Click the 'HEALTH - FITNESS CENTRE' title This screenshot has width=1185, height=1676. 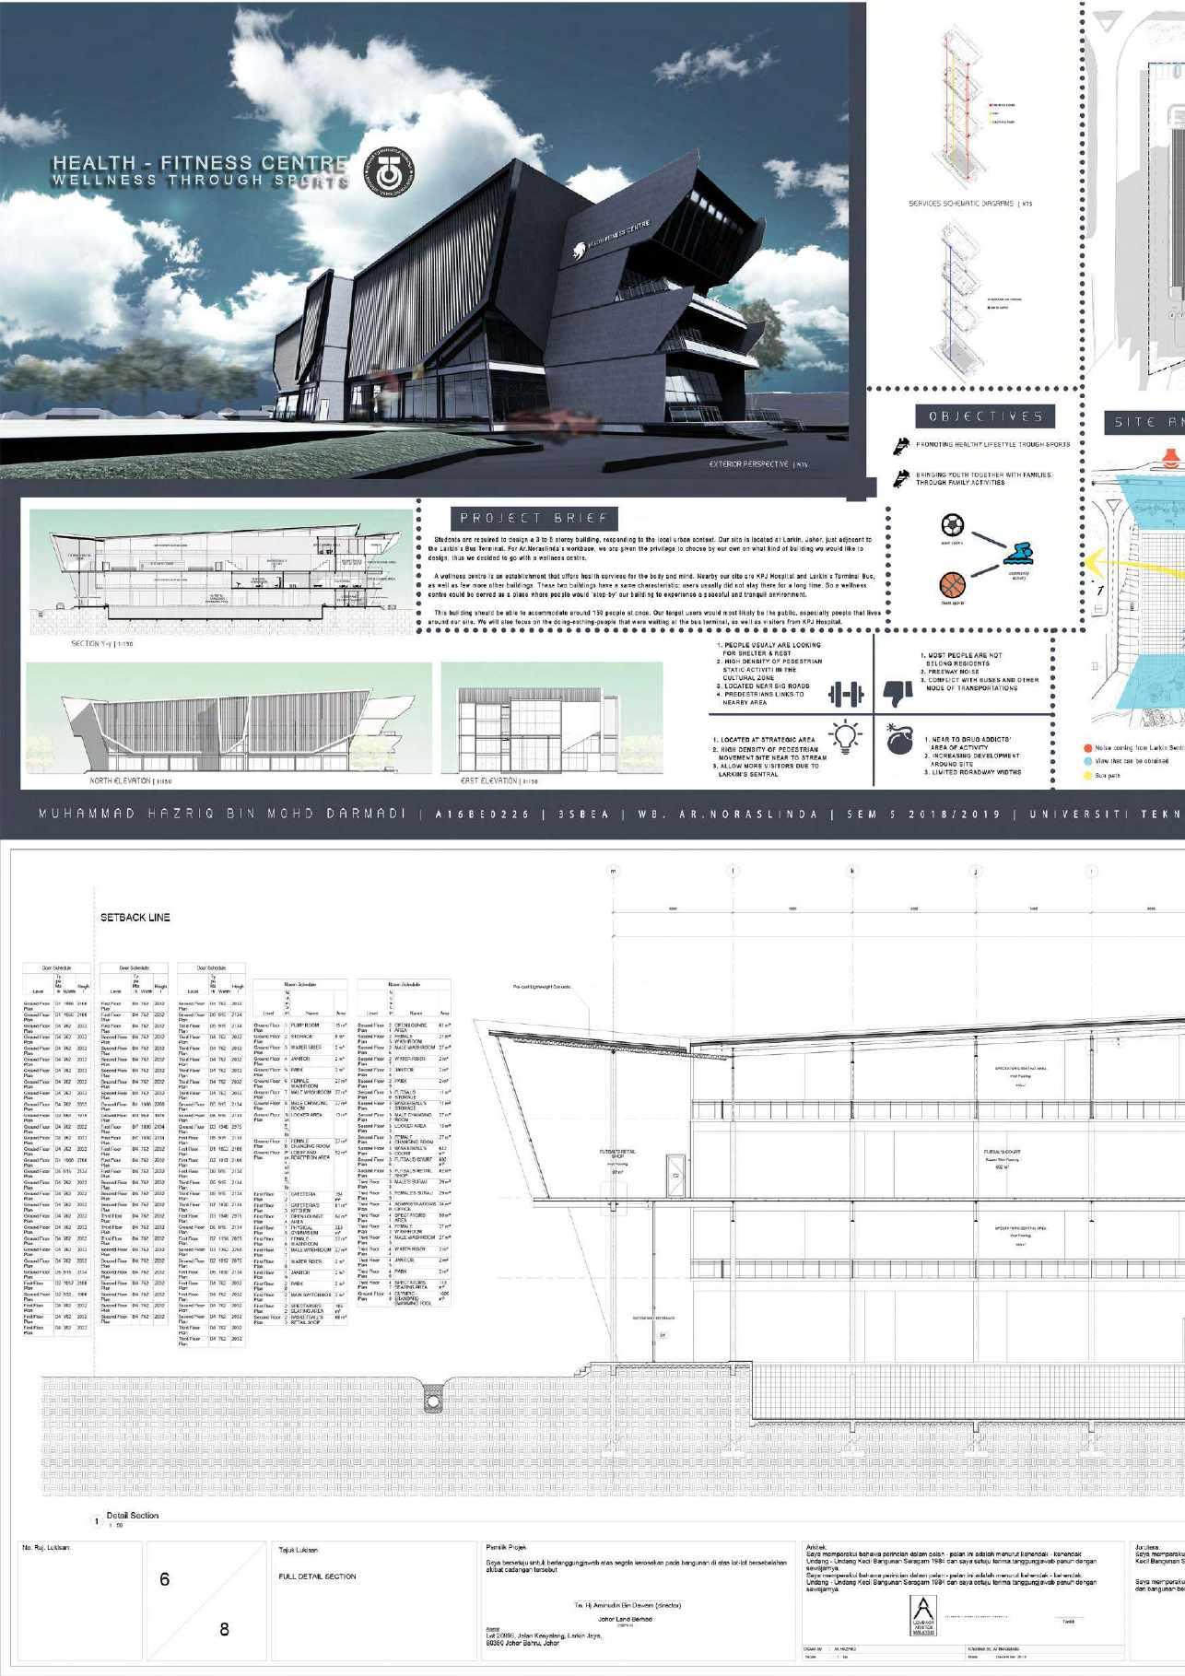click(x=200, y=163)
